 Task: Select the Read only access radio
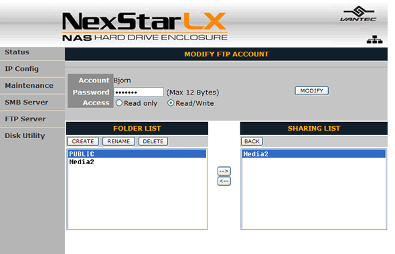pos(119,103)
